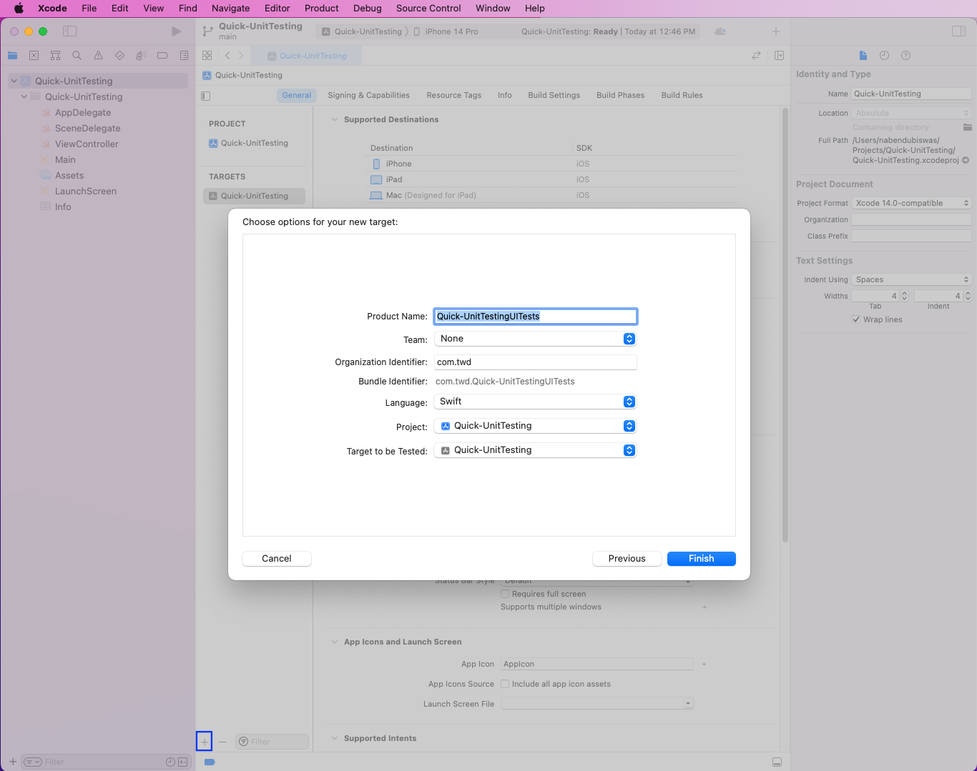The width and height of the screenshot is (977, 771).
Task: Show the Find navigator magnifier
Action: [x=77, y=56]
